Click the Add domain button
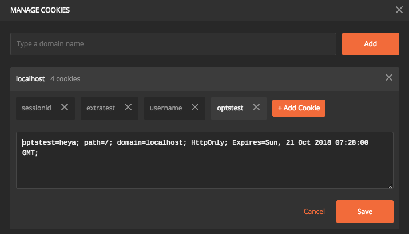This screenshot has height=234, width=409. click(371, 44)
